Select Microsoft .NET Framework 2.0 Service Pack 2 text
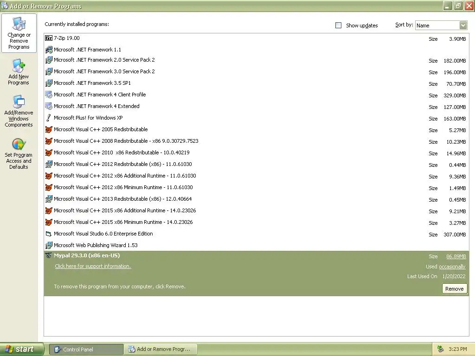475x356 pixels. (104, 60)
